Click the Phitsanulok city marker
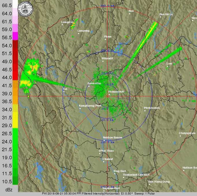 point(109,95)
